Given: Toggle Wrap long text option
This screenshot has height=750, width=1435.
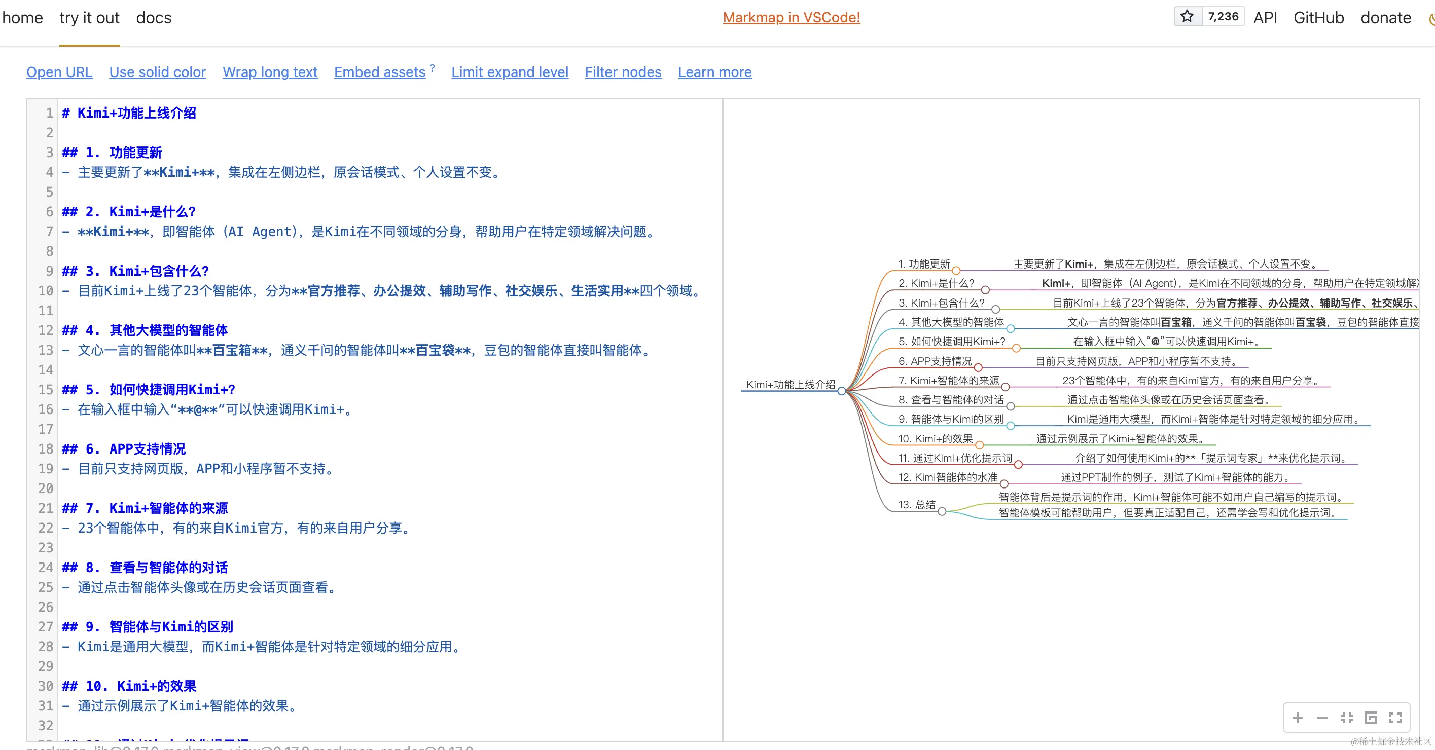Looking at the screenshot, I should coord(270,72).
